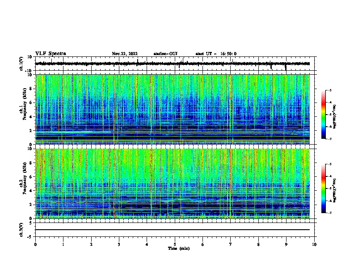Image resolution: width=354 pixels, height=274 pixels.
Task: Select the ch.1 colorbar log(PSD) unit label
Action: click(335, 117)
